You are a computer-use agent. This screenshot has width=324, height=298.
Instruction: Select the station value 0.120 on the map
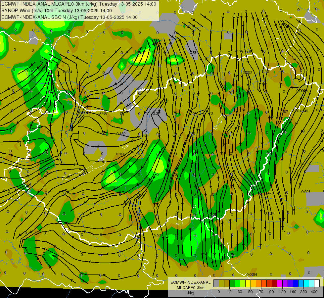(121, 154)
